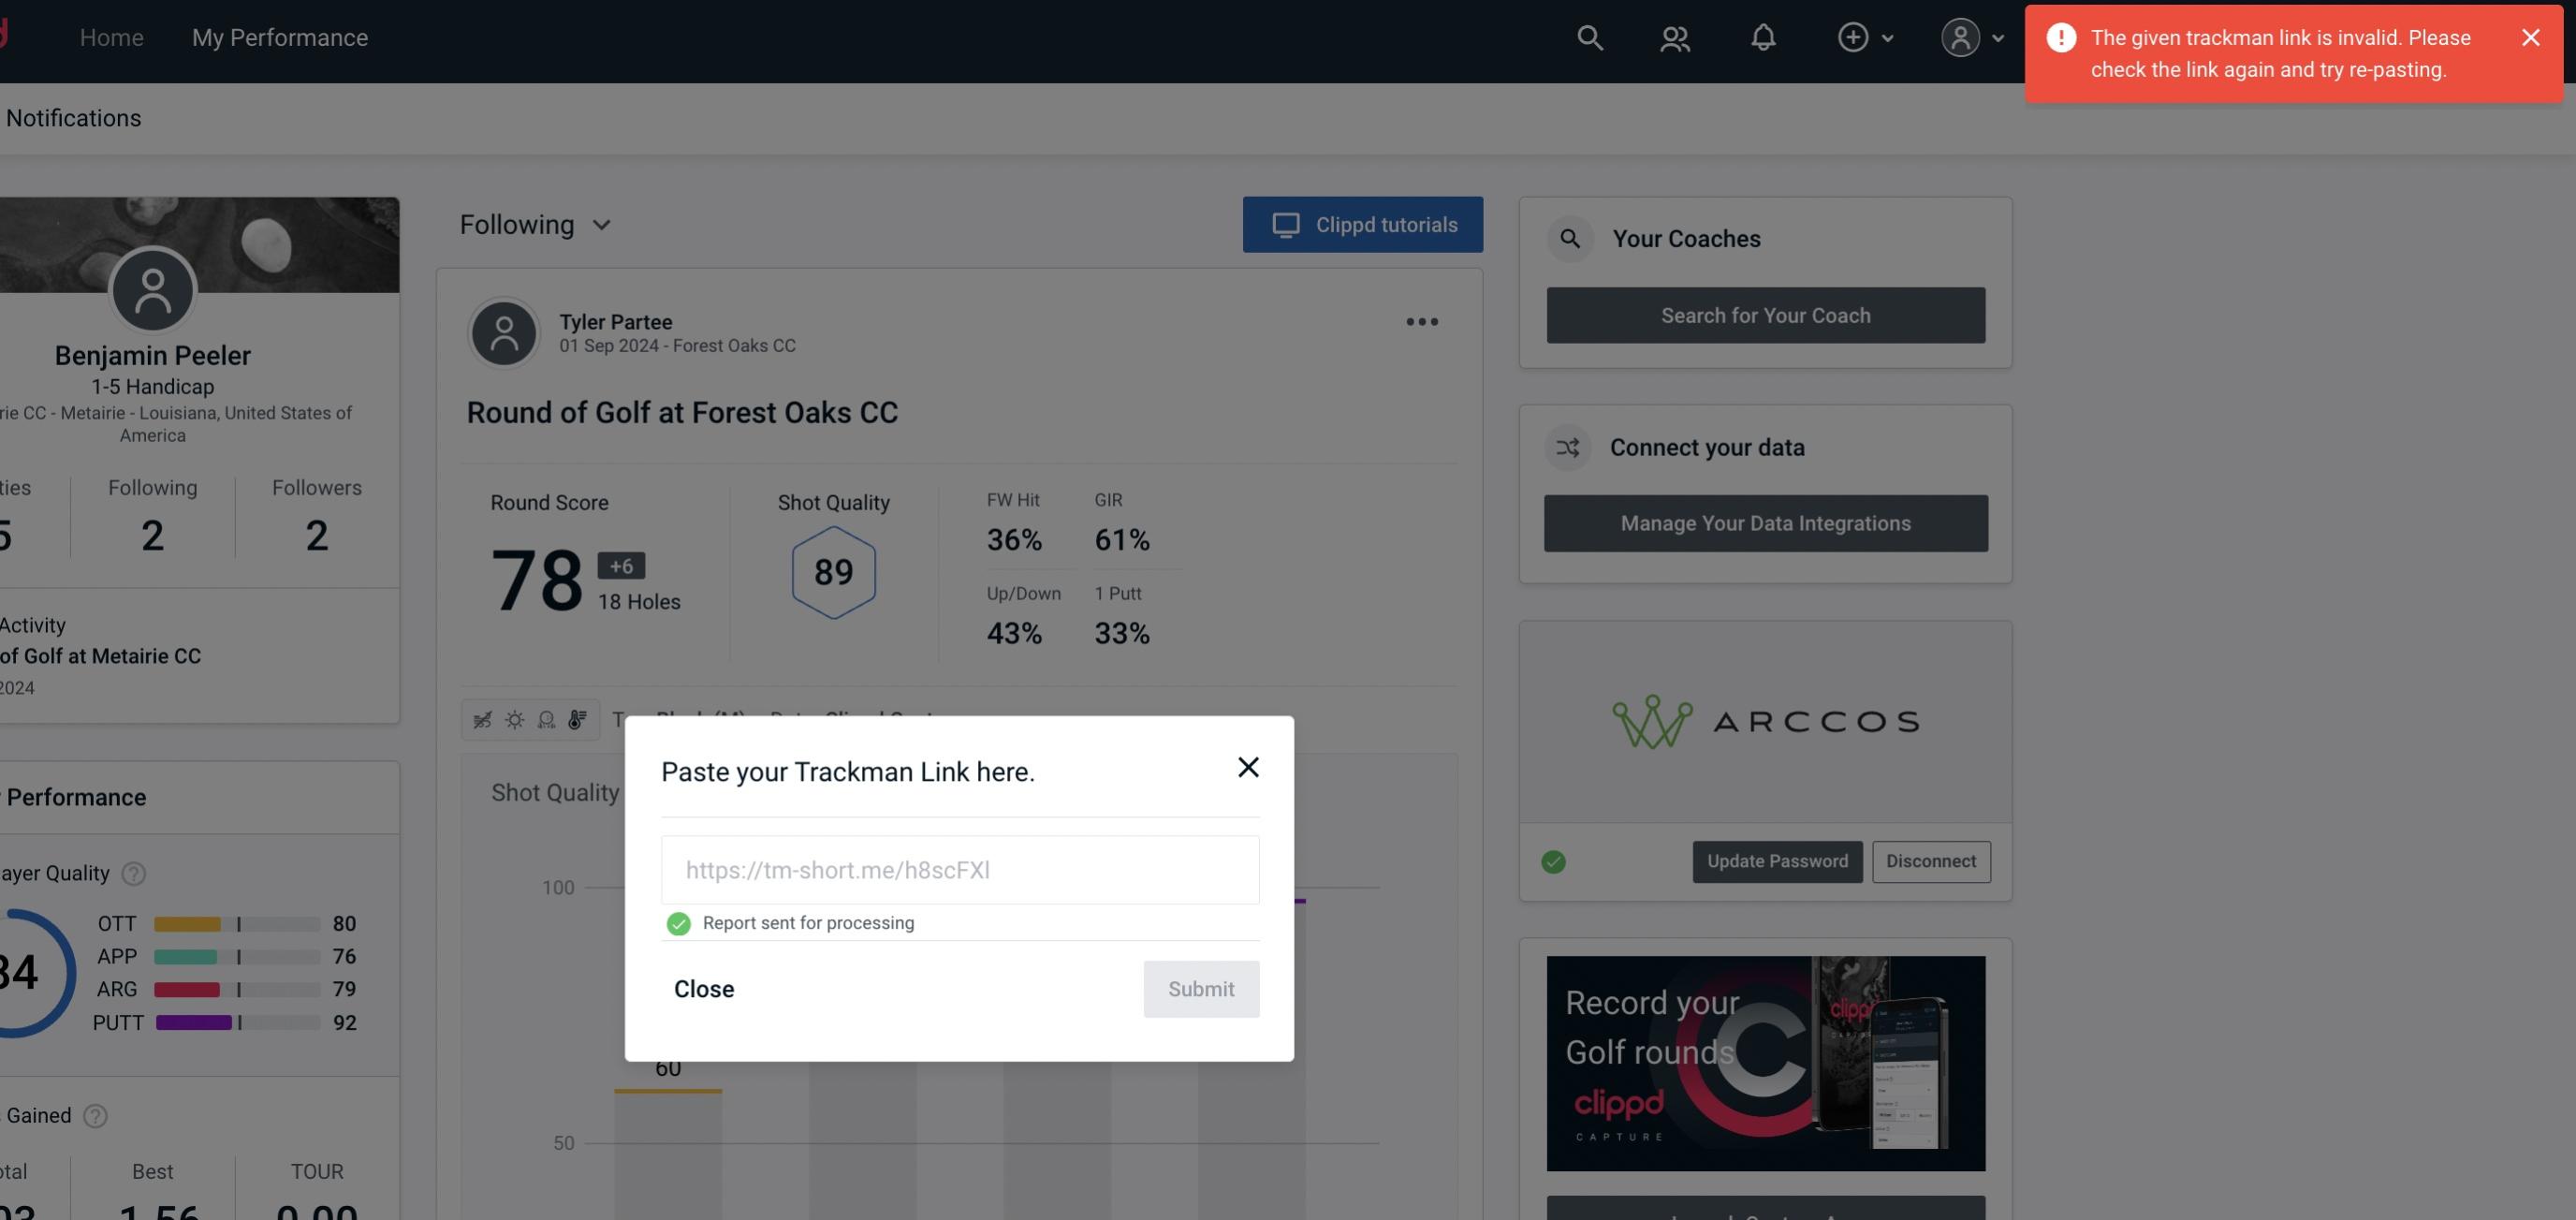The height and width of the screenshot is (1220, 2576).
Task: Click the search icon in top navigation
Action: click(1586, 37)
